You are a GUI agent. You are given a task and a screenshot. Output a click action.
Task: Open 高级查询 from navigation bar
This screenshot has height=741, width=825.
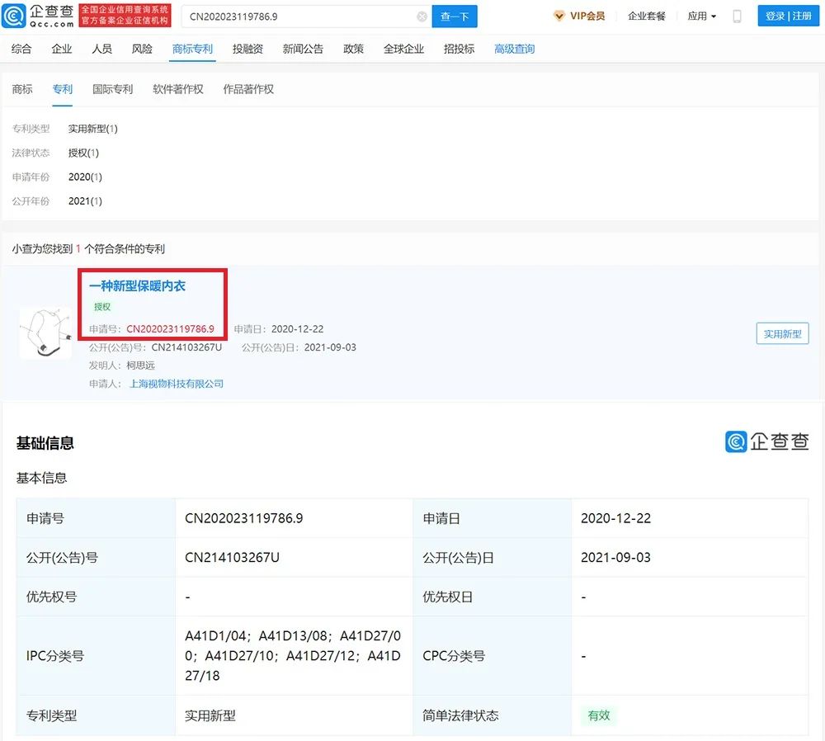(x=514, y=49)
